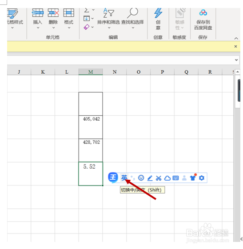Open IME settings gear icon
243x249 pixels.
[x=202, y=178]
